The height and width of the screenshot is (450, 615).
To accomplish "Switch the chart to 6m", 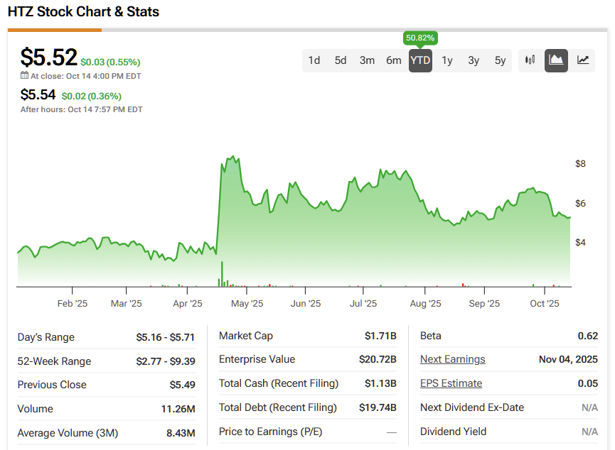I will 394,60.
